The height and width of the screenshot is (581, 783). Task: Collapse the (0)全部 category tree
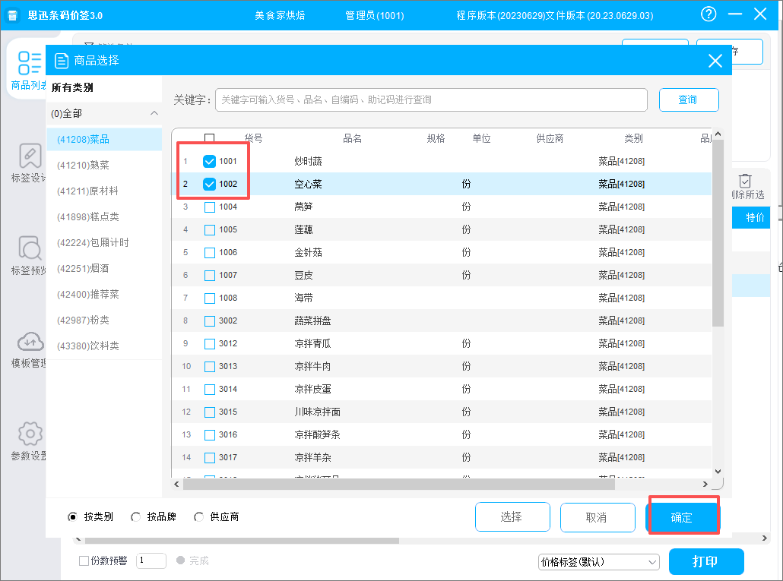point(154,113)
